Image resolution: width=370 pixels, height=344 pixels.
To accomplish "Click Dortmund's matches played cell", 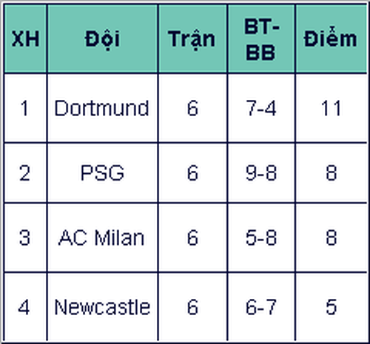I will click(x=192, y=108).
